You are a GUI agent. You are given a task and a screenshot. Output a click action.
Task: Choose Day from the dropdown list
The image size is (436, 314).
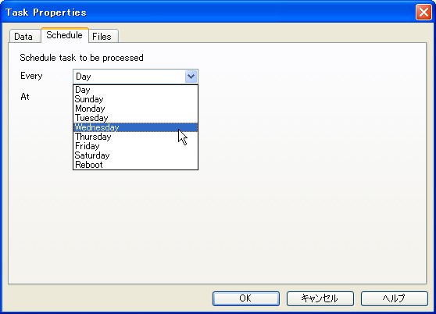[x=135, y=90]
